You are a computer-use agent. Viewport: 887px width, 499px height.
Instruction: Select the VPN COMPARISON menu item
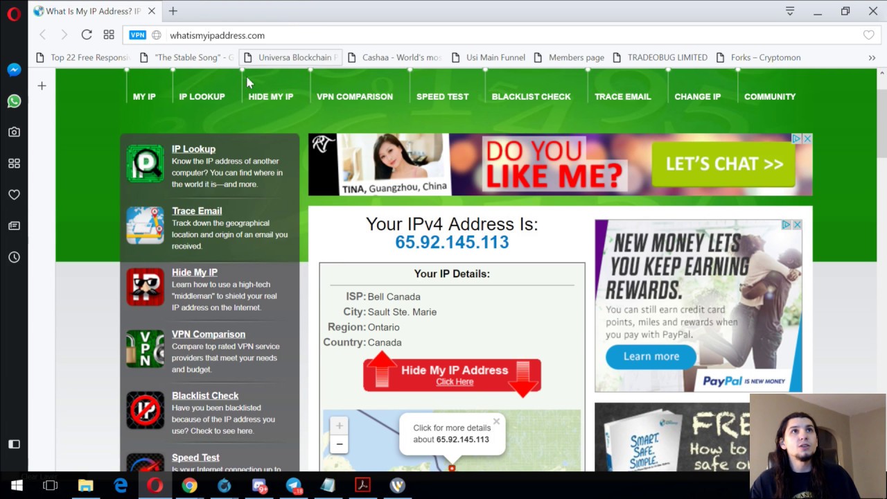click(355, 96)
